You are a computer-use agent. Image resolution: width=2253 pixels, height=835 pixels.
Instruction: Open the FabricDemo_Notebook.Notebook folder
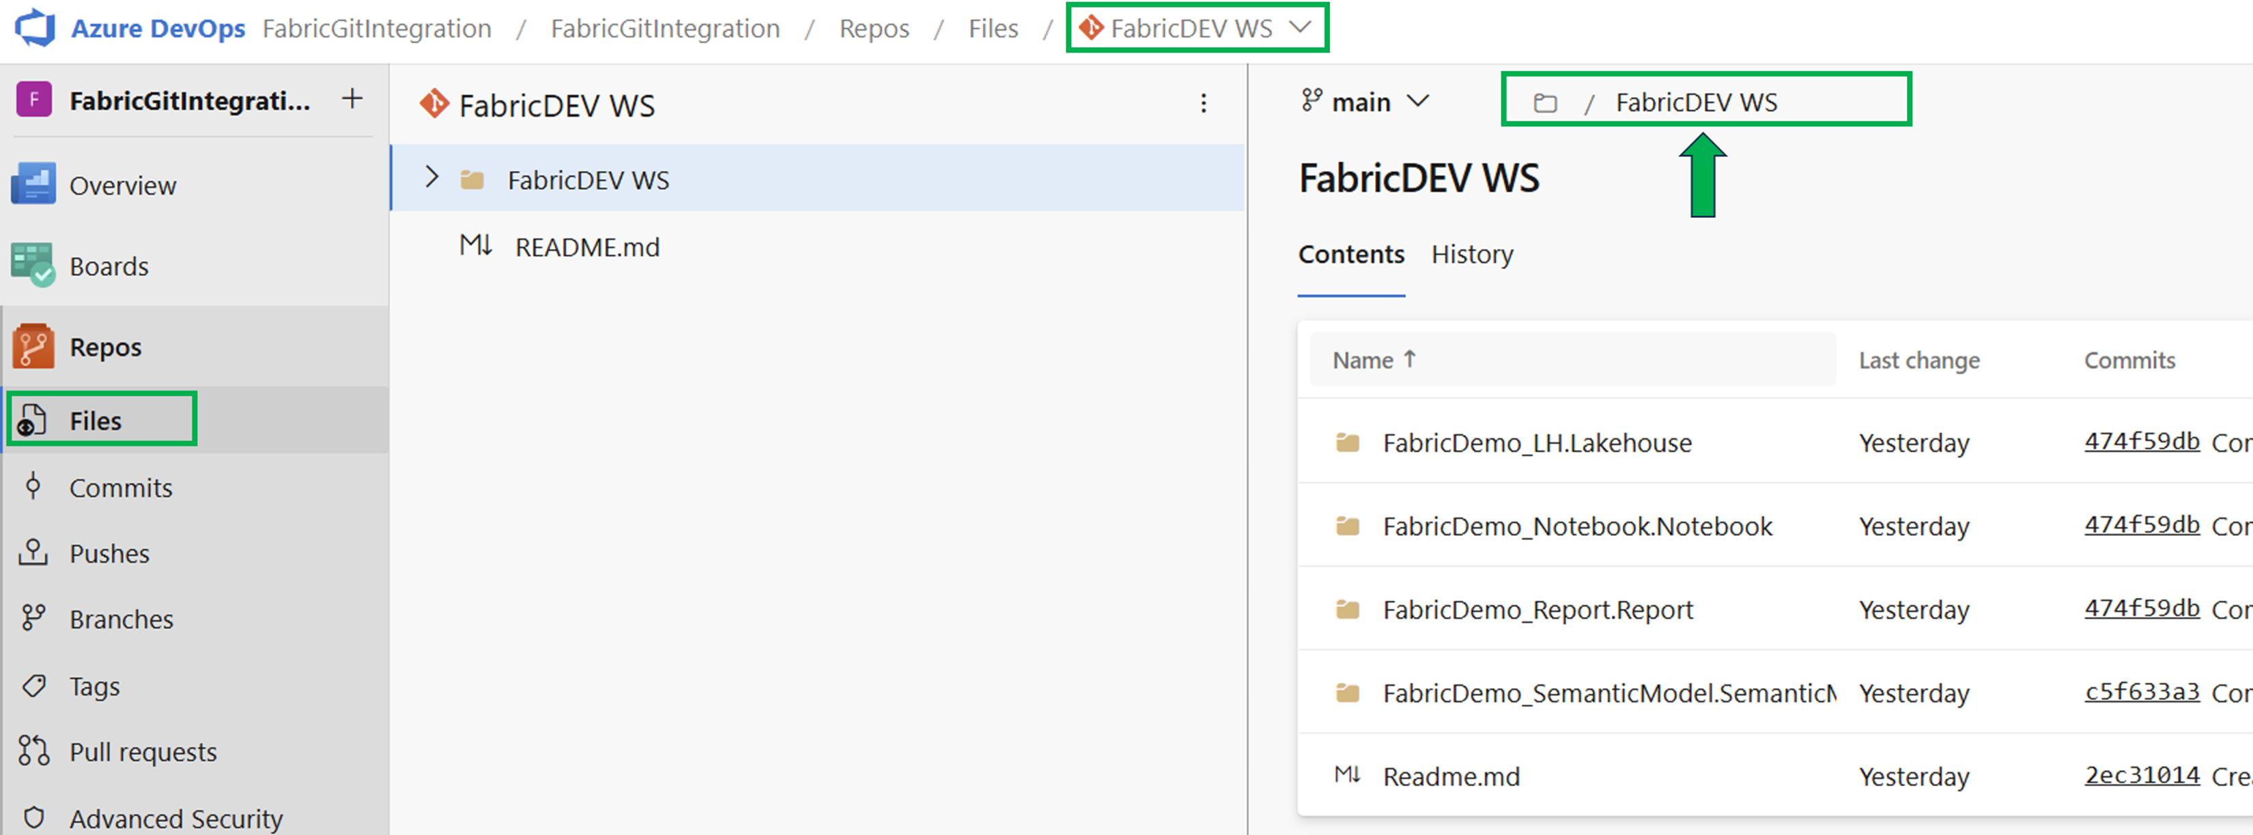[1577, 526]
